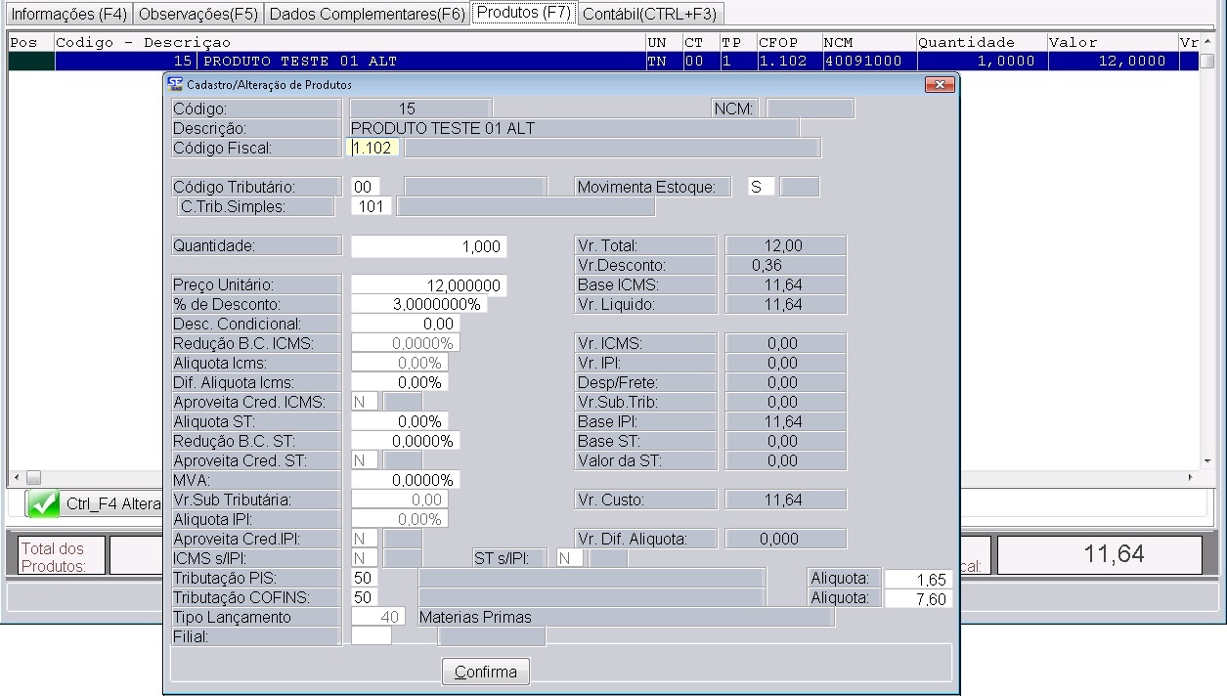The image size is (1227, 696).
Task: Click the Quantidade input field
Action: pos(428,246)
